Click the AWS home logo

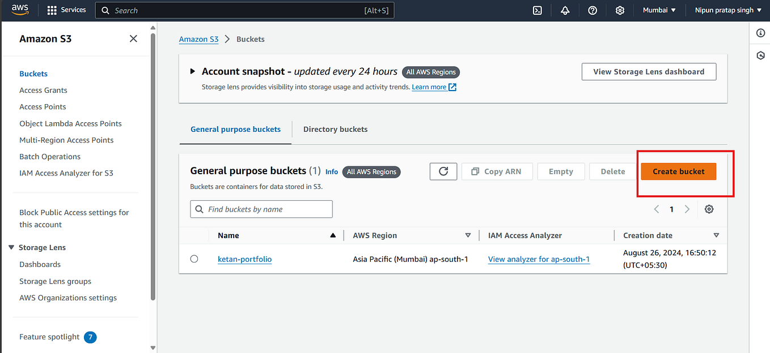[20, 10]
